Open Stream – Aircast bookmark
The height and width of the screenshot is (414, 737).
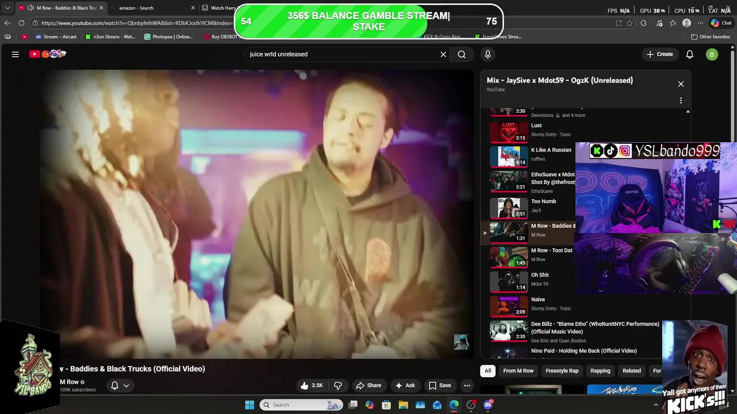(56, 37)
